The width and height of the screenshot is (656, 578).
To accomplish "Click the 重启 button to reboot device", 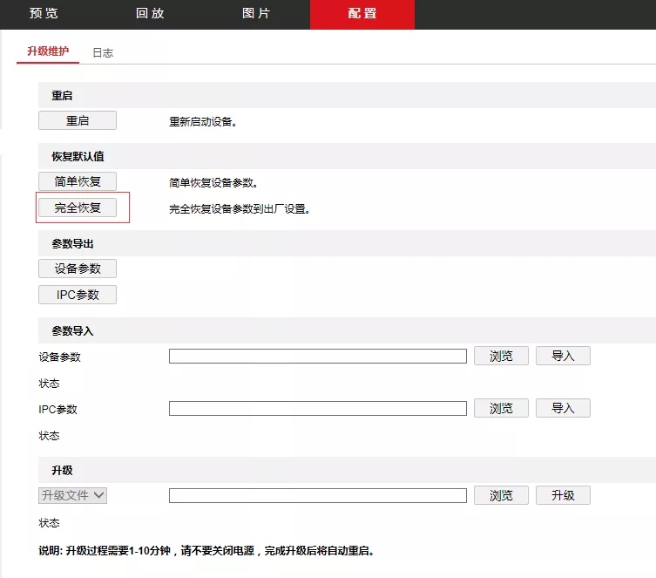I will click(x=78, y=120).
